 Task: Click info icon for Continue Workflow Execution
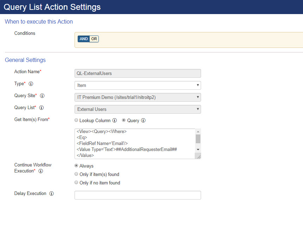pyautogui.click(x=41, y=171)
